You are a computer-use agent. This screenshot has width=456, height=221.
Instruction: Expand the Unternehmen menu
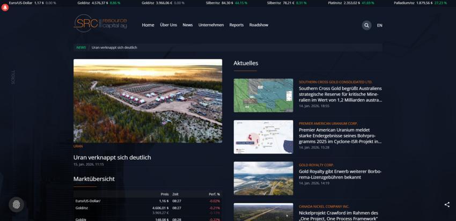pos(211,25)
